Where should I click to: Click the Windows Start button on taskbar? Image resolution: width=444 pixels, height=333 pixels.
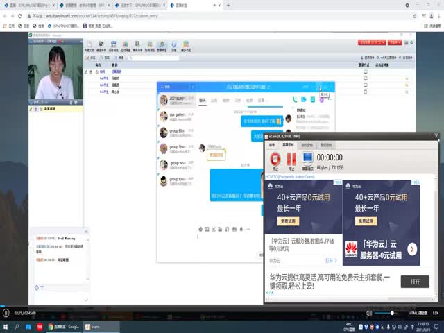(x=6, y=325)
